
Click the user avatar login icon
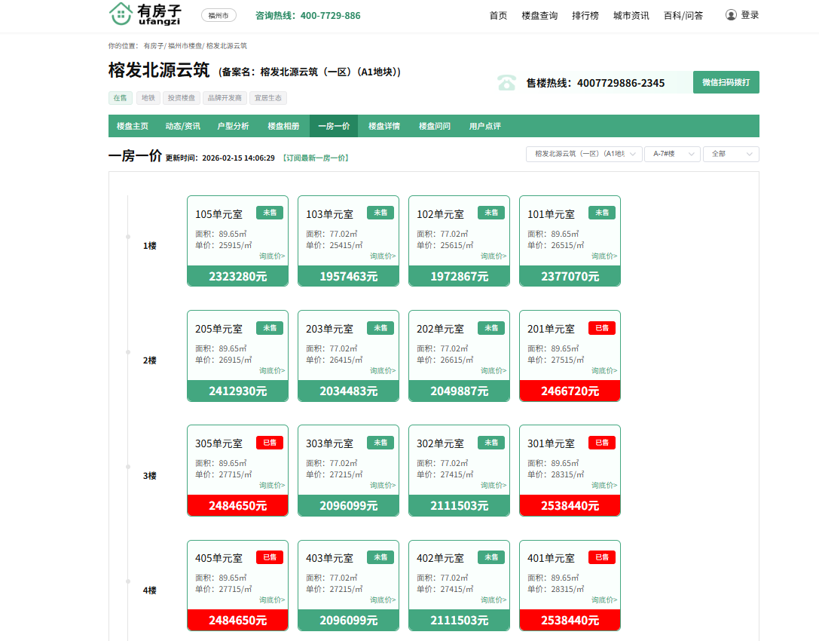click(730, 15)
